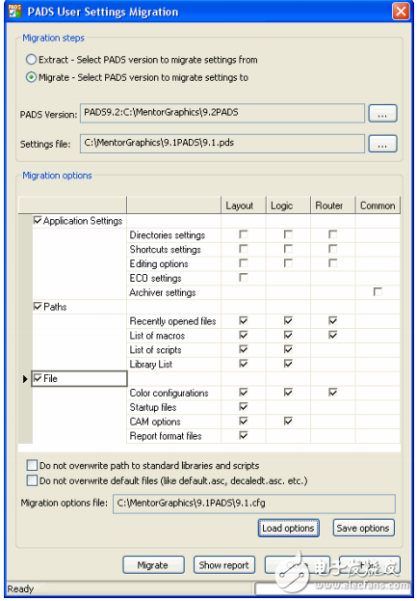The height and width of the screenshot is (601, 417).
Task: Enable Directories settings for Router
Action: 333,234
